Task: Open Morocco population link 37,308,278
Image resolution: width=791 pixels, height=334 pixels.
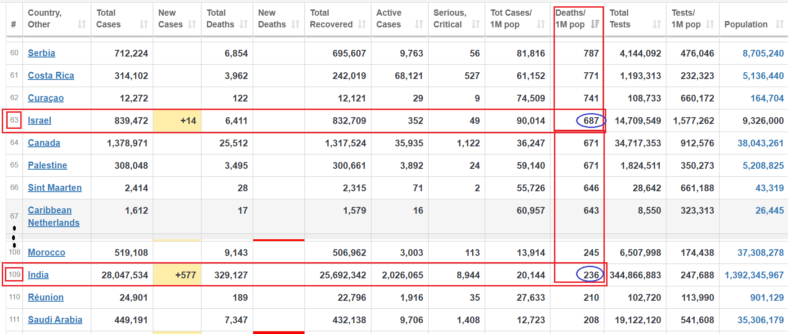Action: pos(760,253)
